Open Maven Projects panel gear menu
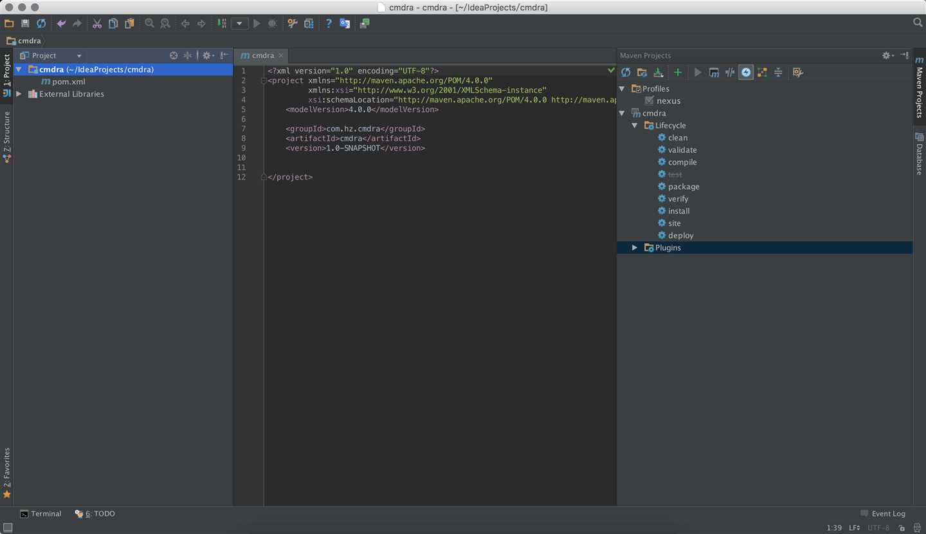 (887, 55)
